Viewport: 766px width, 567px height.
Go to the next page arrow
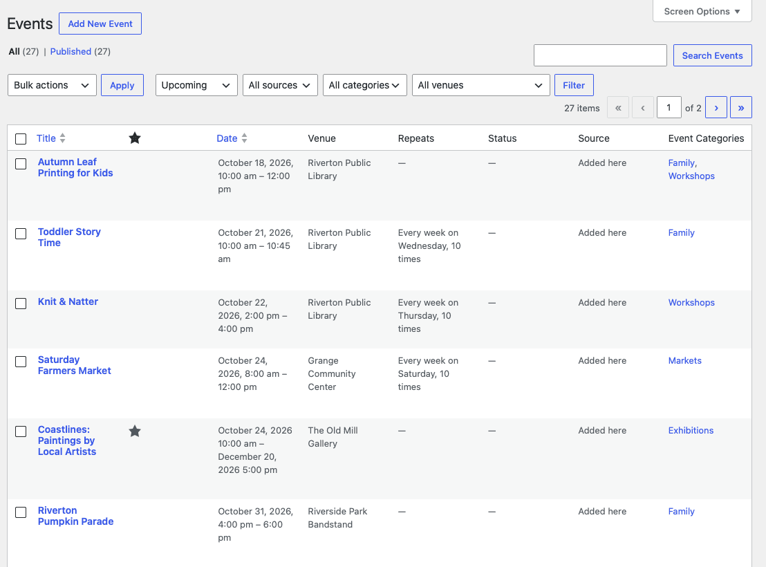[716, 108]
